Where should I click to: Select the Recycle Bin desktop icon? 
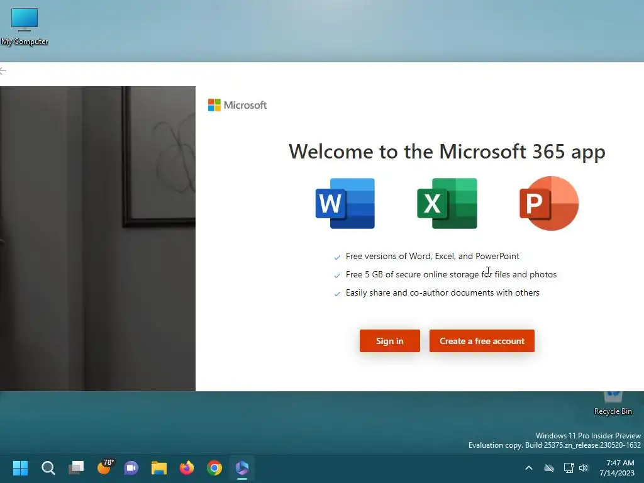(613, 404)
